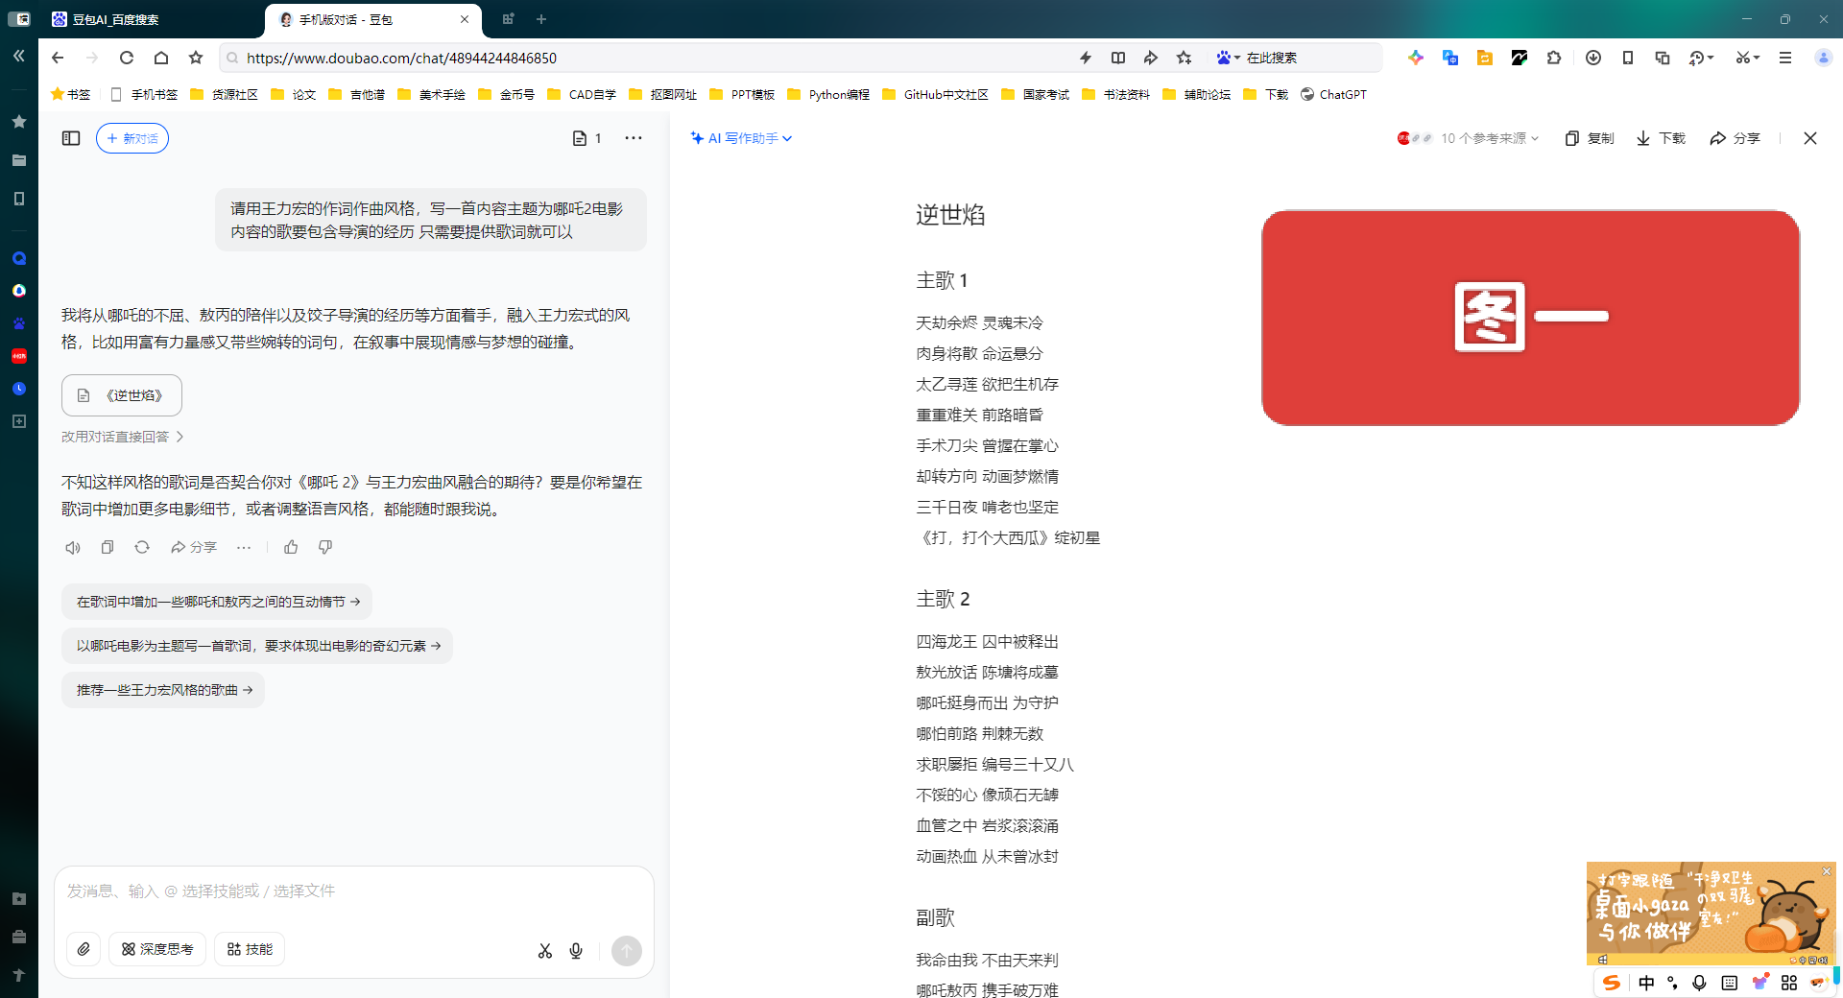Viewport: 1843px width, 998px height.
Task: Choose suggestion 在歌词中增加一些哪吒和敖丙之间的互动情节
Action: [x=217, y=602]
